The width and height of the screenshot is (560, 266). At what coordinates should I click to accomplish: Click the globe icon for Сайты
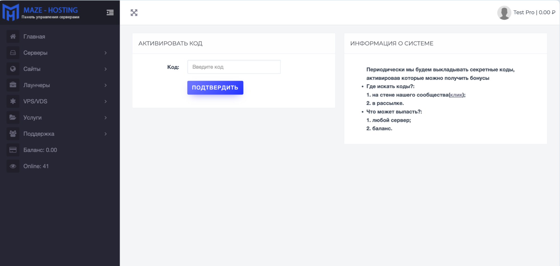click(13, 69)
